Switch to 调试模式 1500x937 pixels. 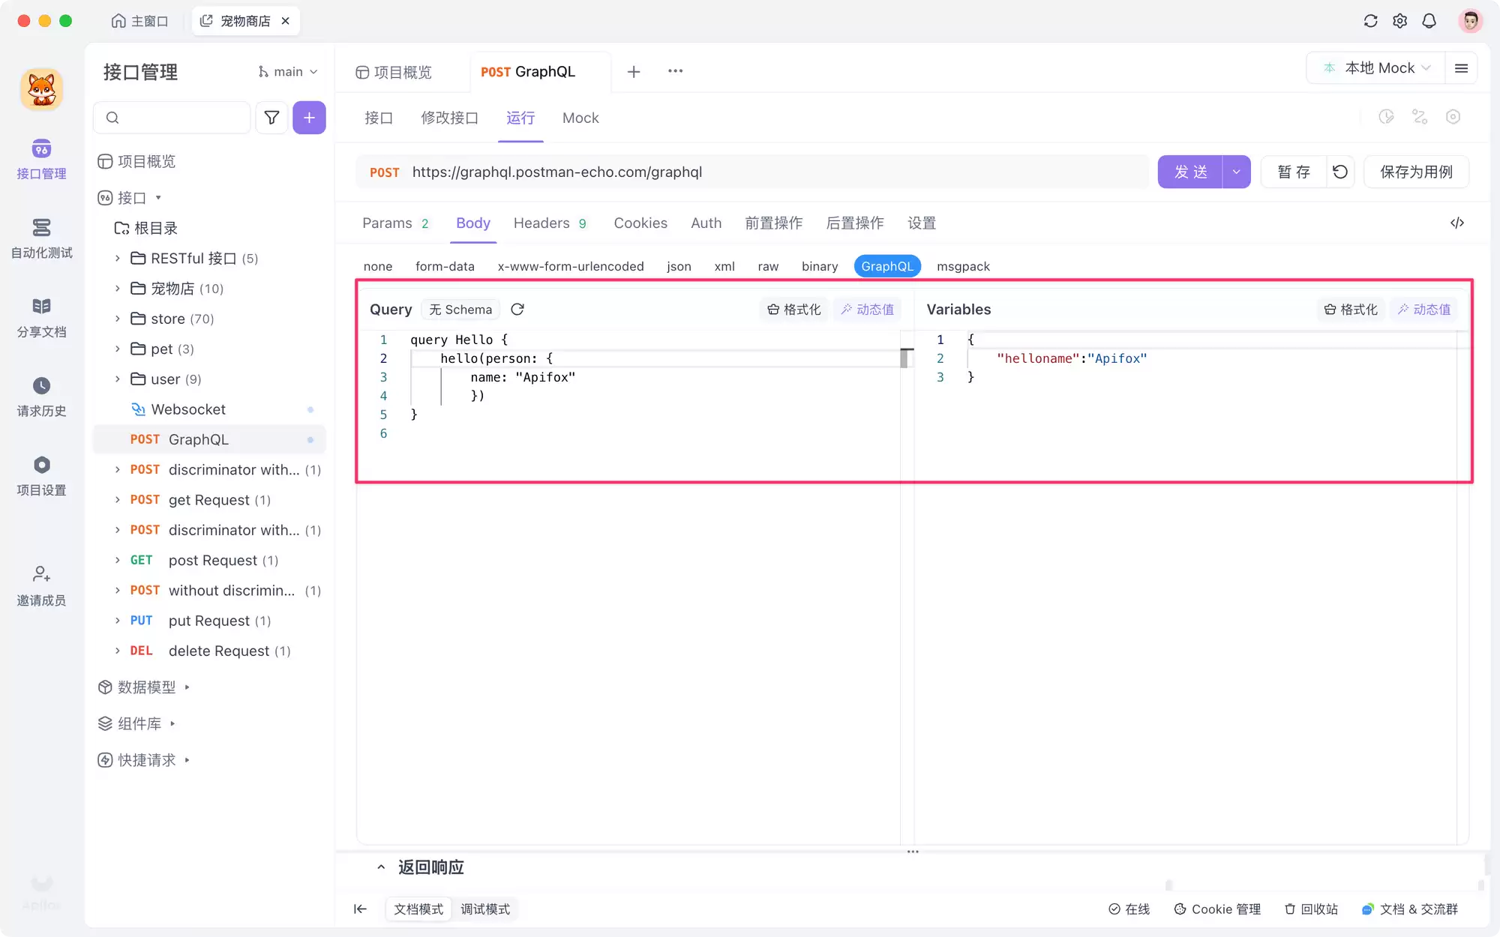[x=485, y=909]
